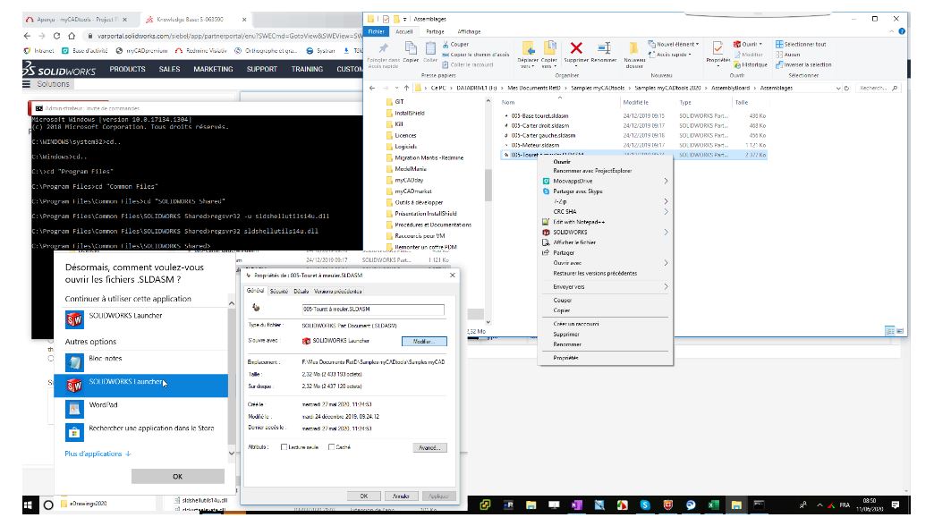Open Skype from the taskbar

(645, 505)
